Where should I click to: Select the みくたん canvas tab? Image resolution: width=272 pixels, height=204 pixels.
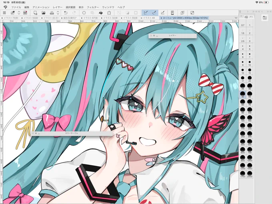pyautogui.click(x=184, y=18)
